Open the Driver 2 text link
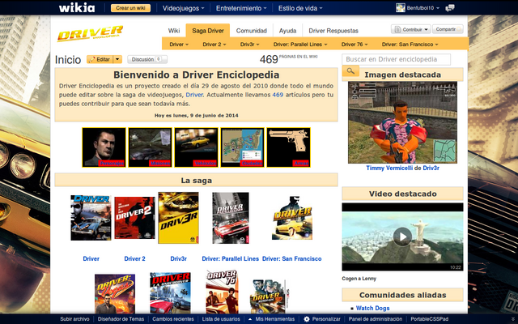The width and height of the screenshot is (518, 324). point(134,259)
